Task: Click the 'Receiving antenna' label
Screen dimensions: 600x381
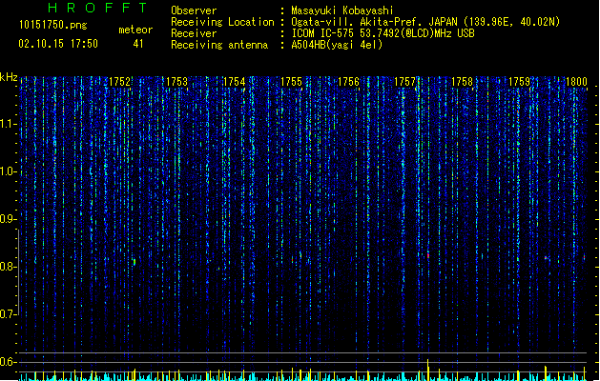Action: click(x=219, y=45)
